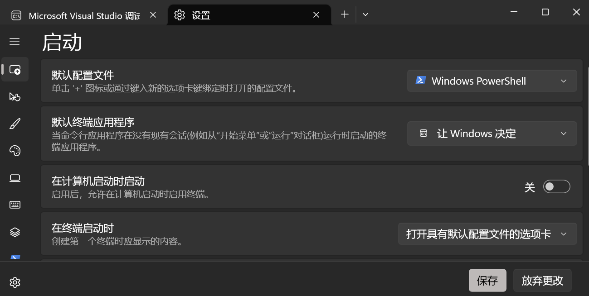Close the 设置 tab

316,15
